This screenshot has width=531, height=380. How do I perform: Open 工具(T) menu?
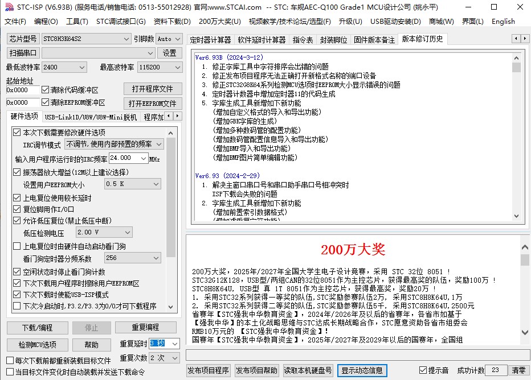tap(77, 22)
